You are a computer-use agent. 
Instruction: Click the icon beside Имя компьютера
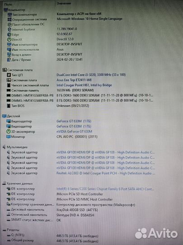pyautogui.click(x=9, y=44)
